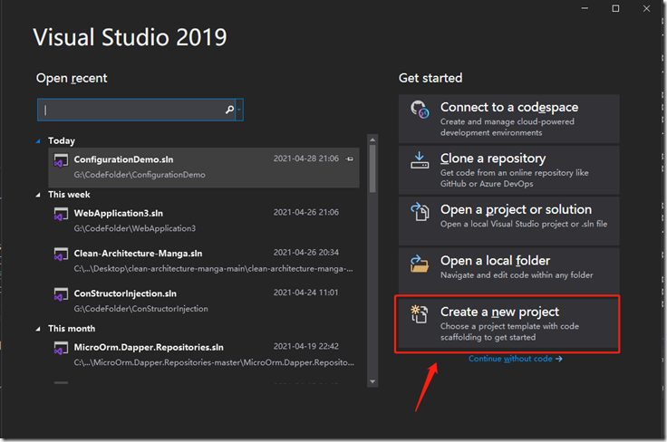The image size is (667, 442).
Task: Click the scrollbar down arrow of recent list
Action: 372,381
